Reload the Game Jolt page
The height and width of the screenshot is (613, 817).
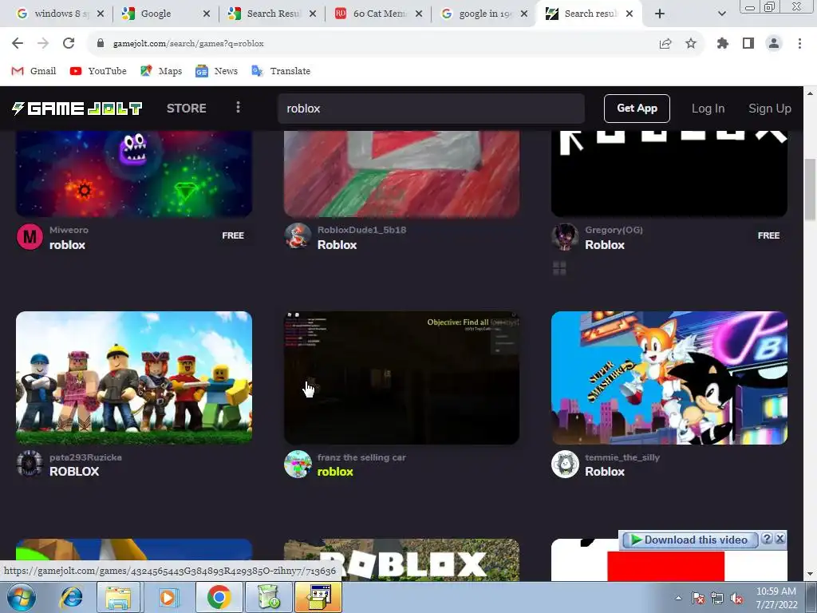(x=69, y=43)
